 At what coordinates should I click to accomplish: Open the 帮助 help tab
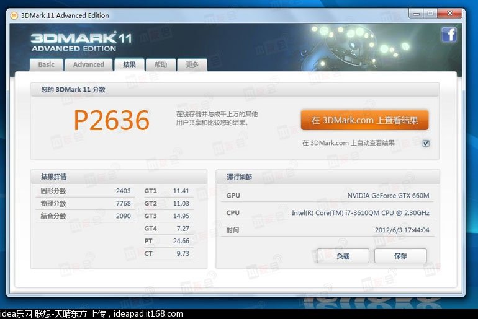click(x=161, y=64)
